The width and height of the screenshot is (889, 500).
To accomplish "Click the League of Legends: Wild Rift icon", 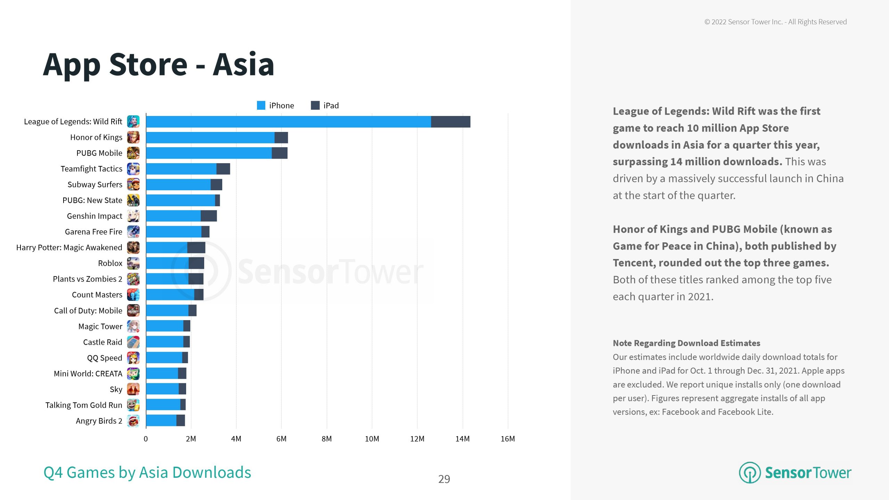I will click(133, 122).
